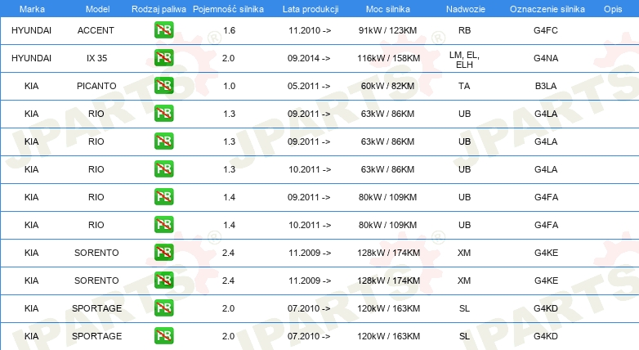Select engine capacity 1.6
The image size is (639, 350).
pyautogui.click(x=229, y=30)
